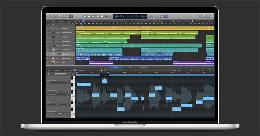Switch to the Smart Tempo tab

click(144, 67)
